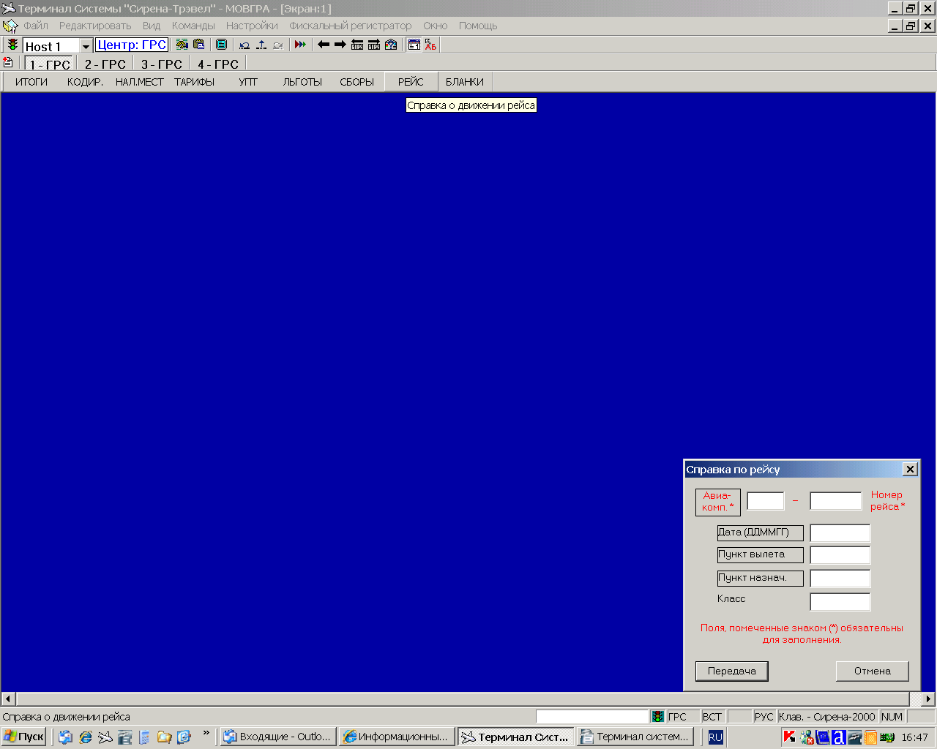Switch to the 2 - ГРС tab

pos(105,64)
